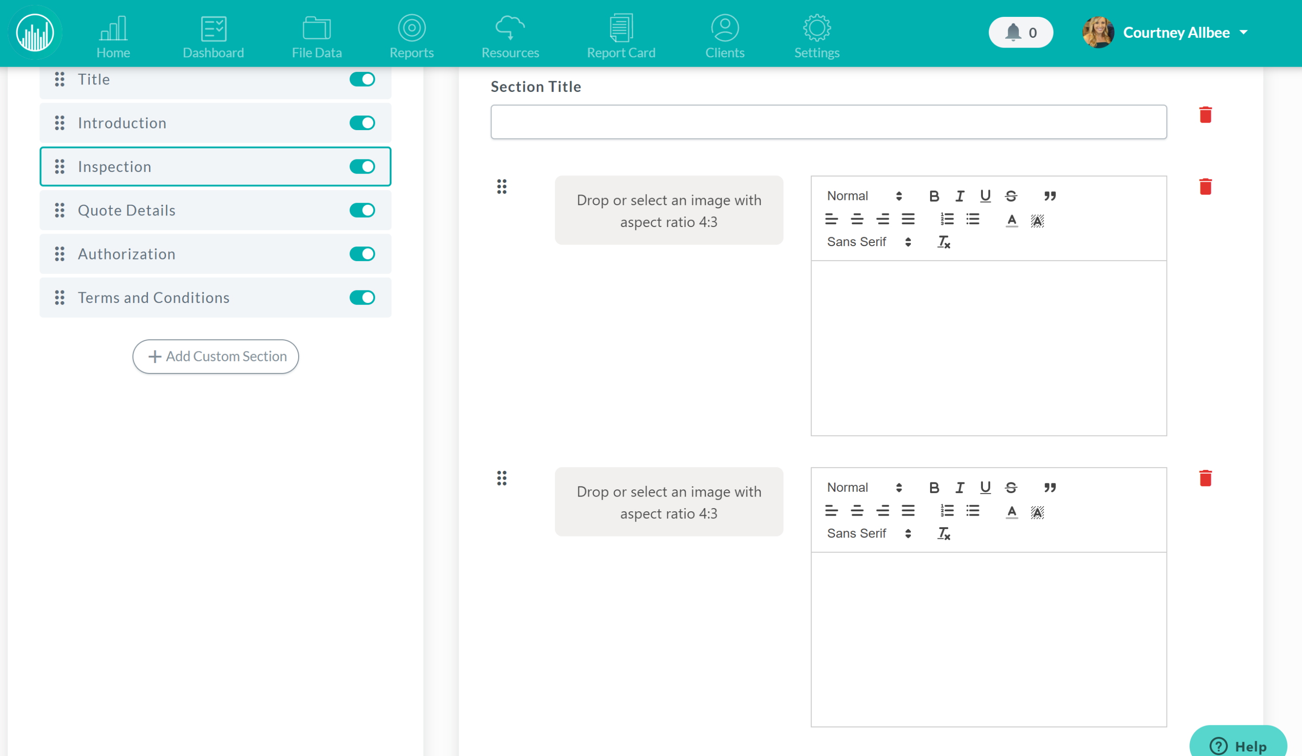Screen dimensions: 1302x756
Task: Open the Normal heading dropdown in second editor
Action: [x=864, y=487]
